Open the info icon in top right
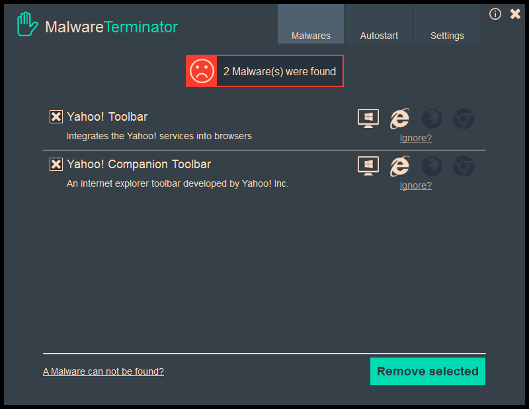Viewport: 529px width, 409px height. (495, 14)
